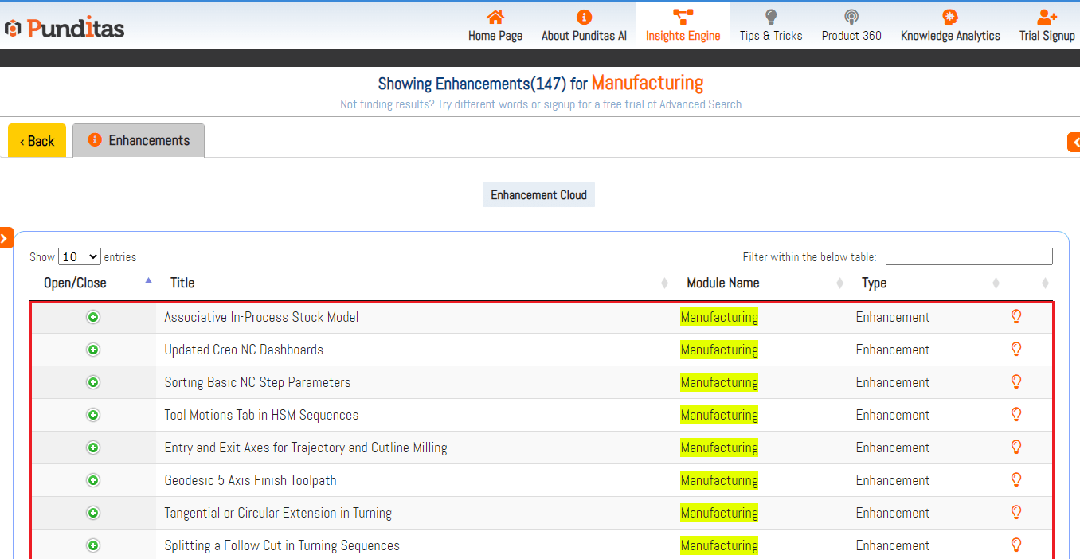Expand Geodesic 5 Axis Finish Toolpath row
The width and height of the screenshot is (1080, 559).
(93, 480)
